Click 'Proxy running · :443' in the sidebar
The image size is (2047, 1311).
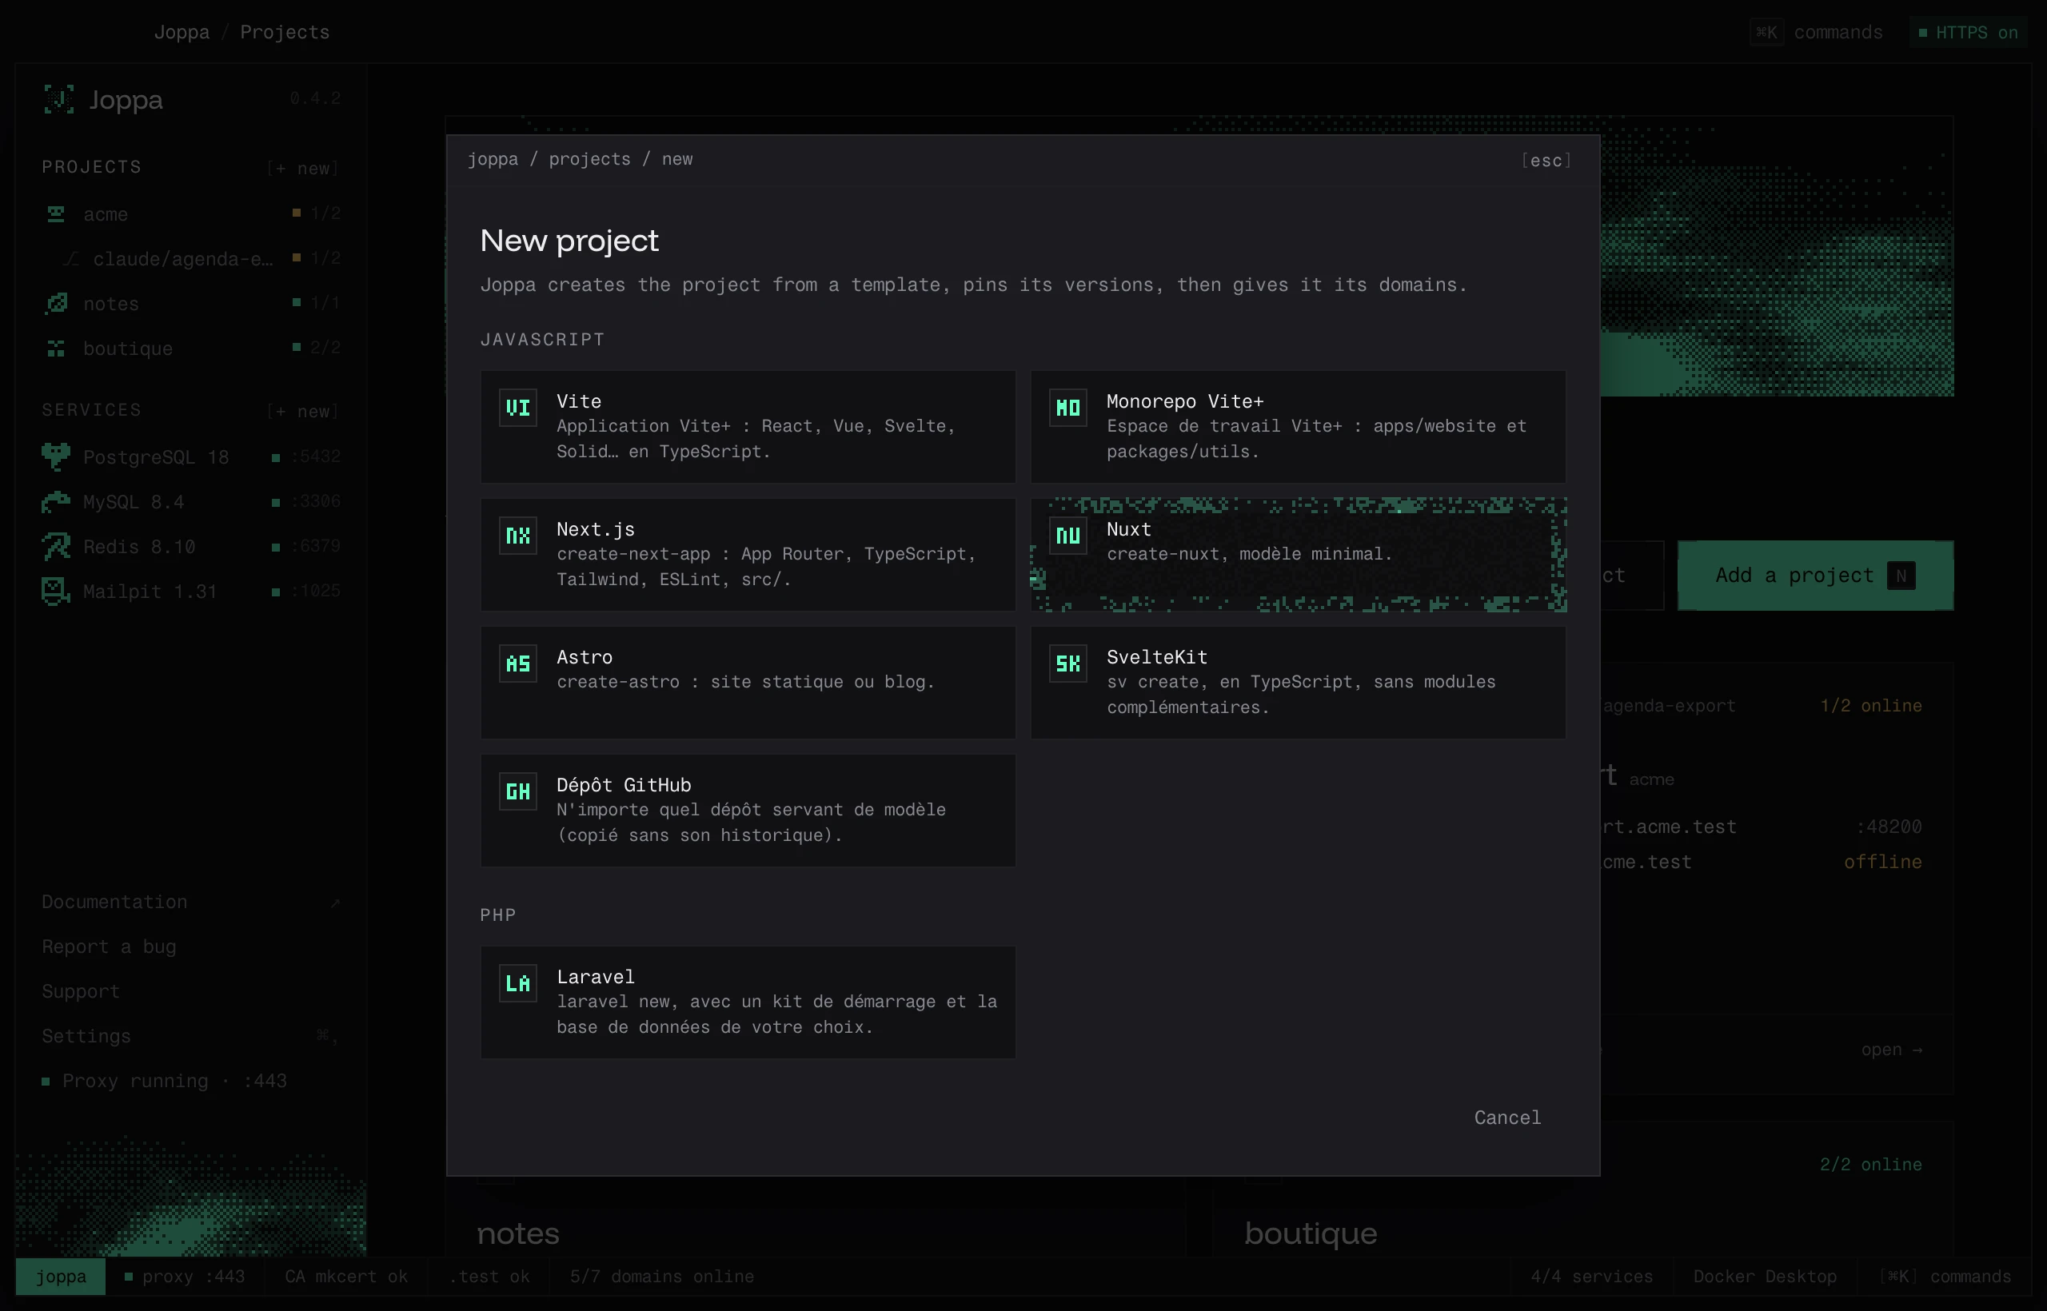pos(165,1081)
